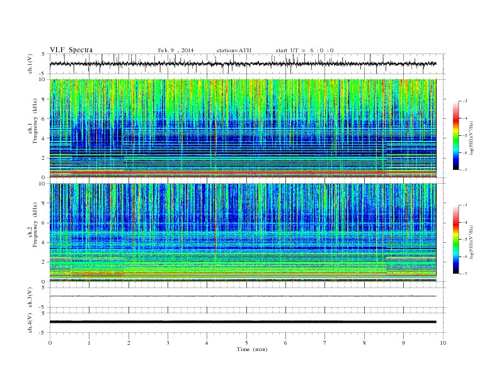Image resolution: width=499 pixels, height=385 pixels.
Task: Click the "ch.1(V)" waveform axis label
Action: [30, 64]
